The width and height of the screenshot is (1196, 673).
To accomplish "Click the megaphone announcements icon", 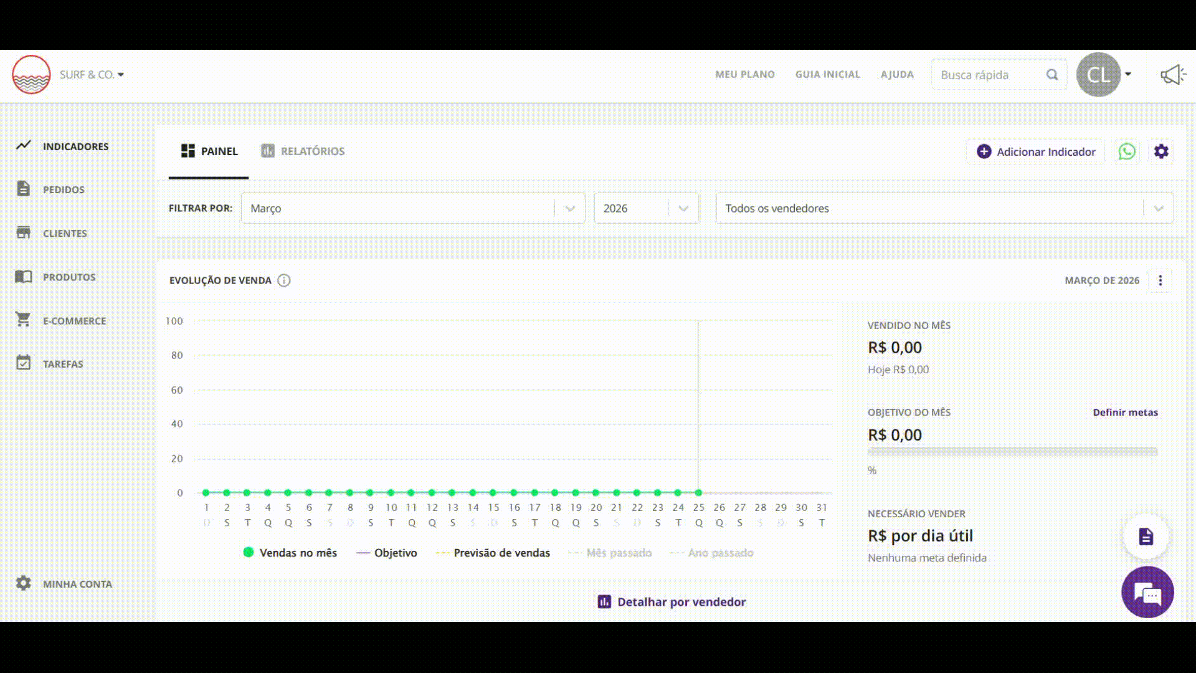I will click(1172, 75).
